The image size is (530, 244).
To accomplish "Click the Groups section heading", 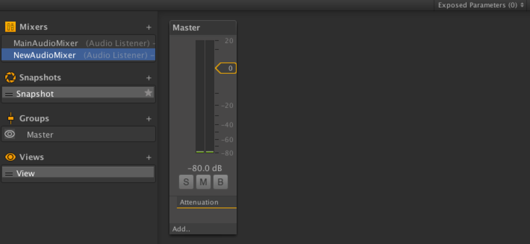I will [34, 118].
